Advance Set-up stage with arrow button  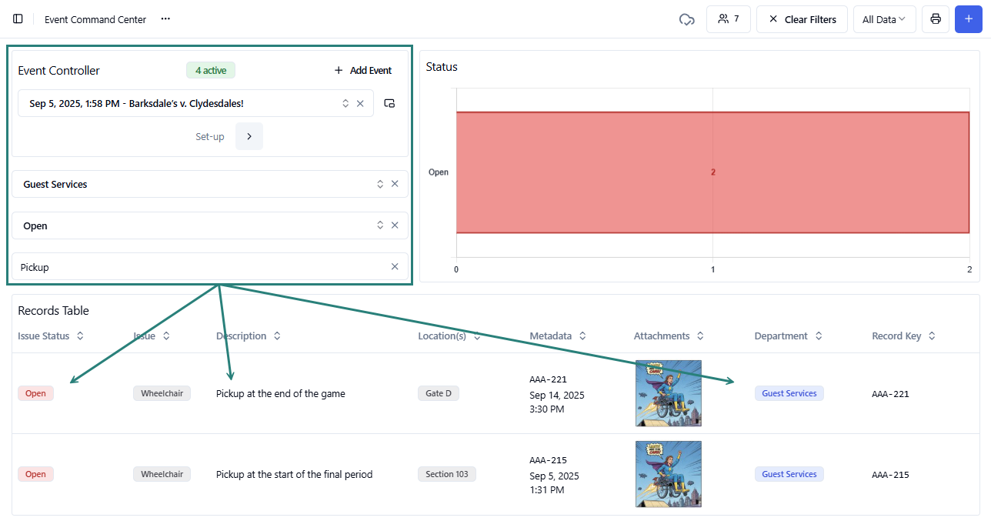(x=249, y=136)
